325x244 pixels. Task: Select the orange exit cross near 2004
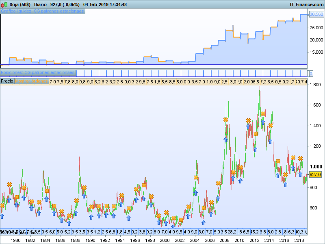196,178
